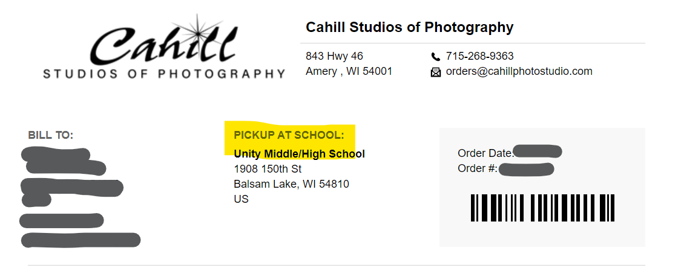Click the 1908 150th St address
Screen dimensions: 681x274
[x=268, y=169]
